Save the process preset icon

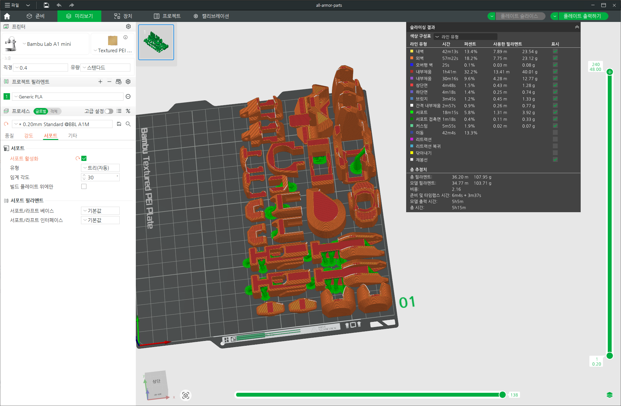pyautogui.click(x=119, y=124)
